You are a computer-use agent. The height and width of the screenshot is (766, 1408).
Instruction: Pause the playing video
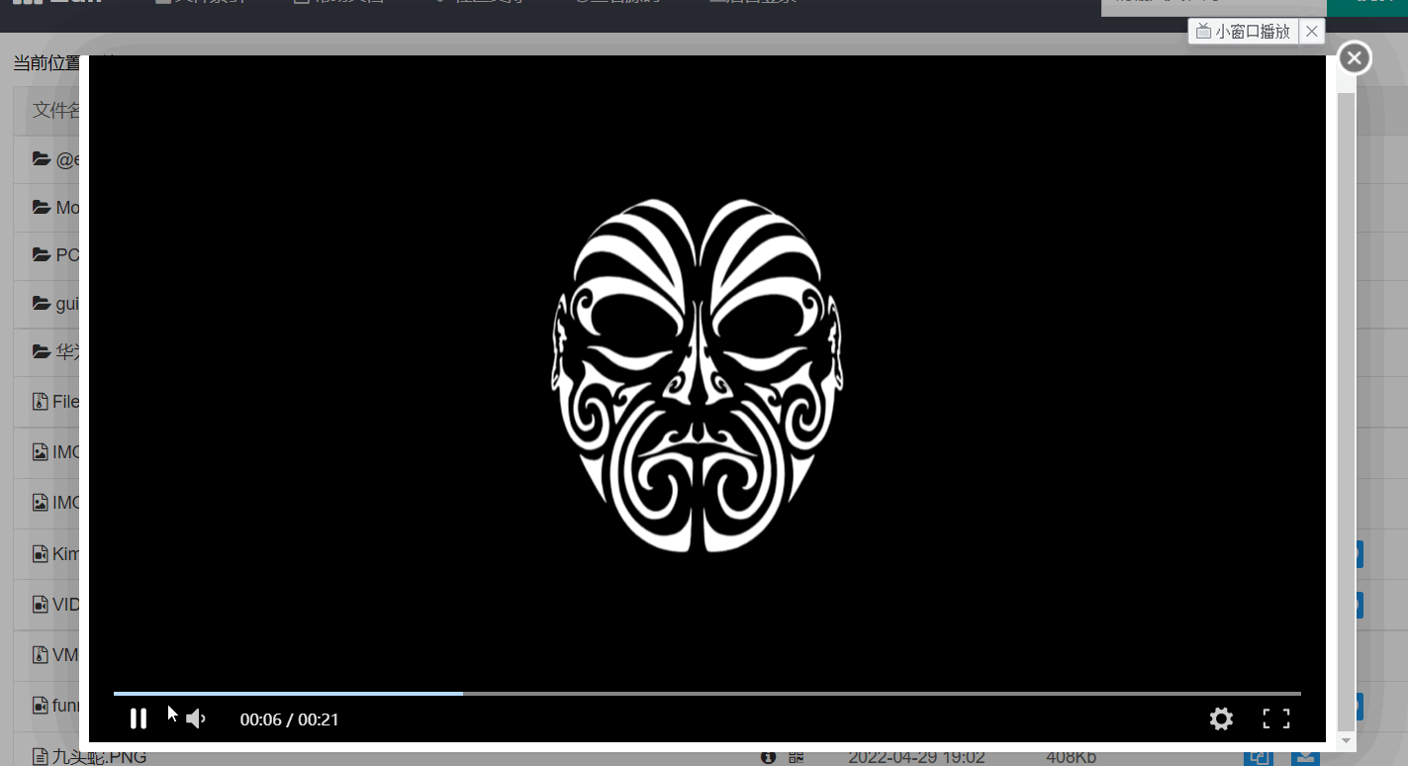point(139,718)
